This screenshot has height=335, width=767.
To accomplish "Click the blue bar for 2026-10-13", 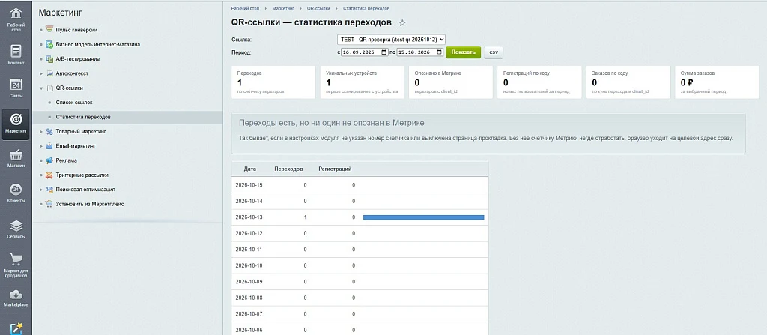I will click(x=424, y=217).
